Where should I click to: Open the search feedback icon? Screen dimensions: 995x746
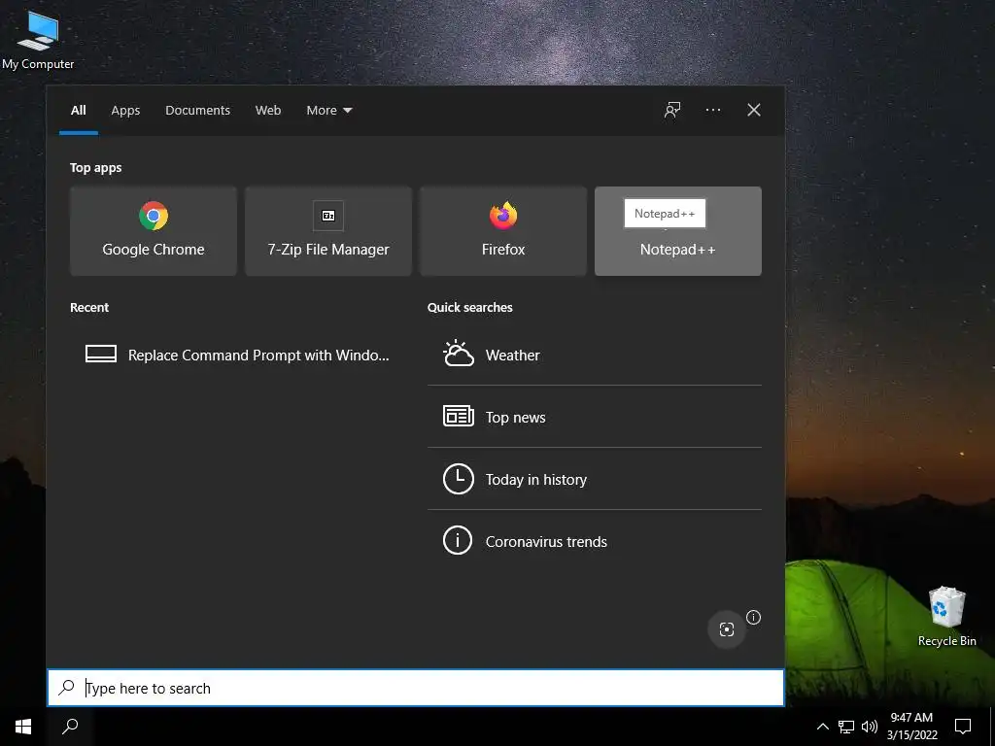click(672, 110)
